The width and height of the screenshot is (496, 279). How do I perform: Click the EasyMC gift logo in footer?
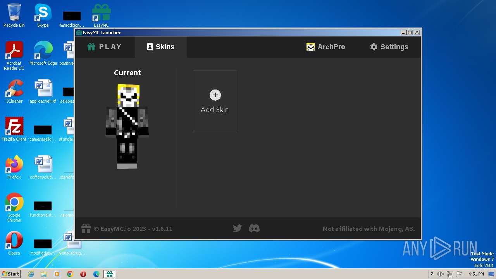86,229
